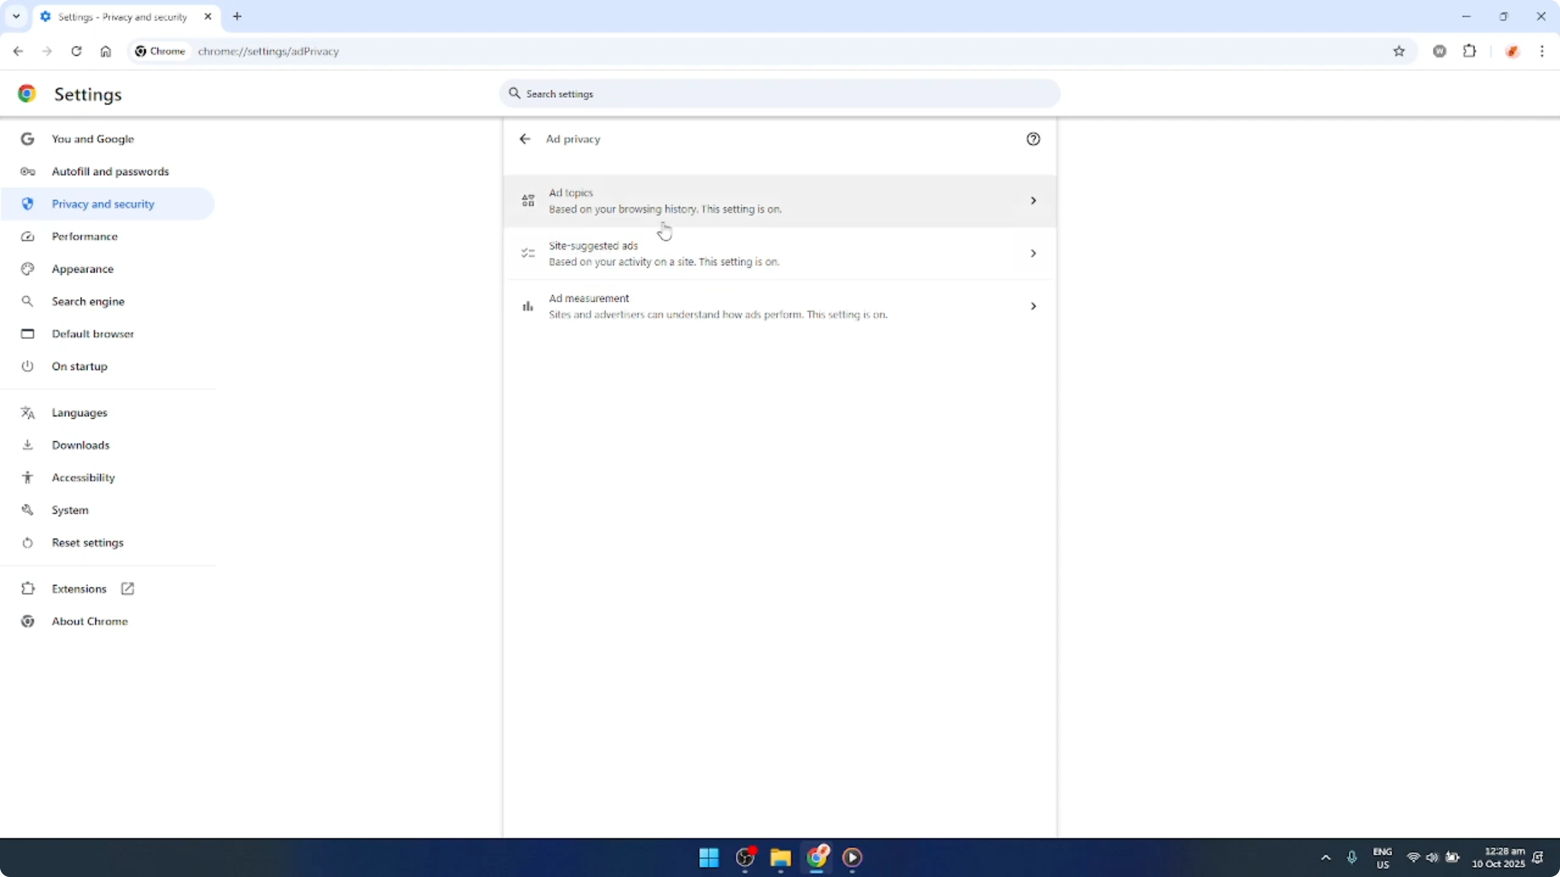Open the OBS Studio taskbar icon

click(x=746, y=858)
